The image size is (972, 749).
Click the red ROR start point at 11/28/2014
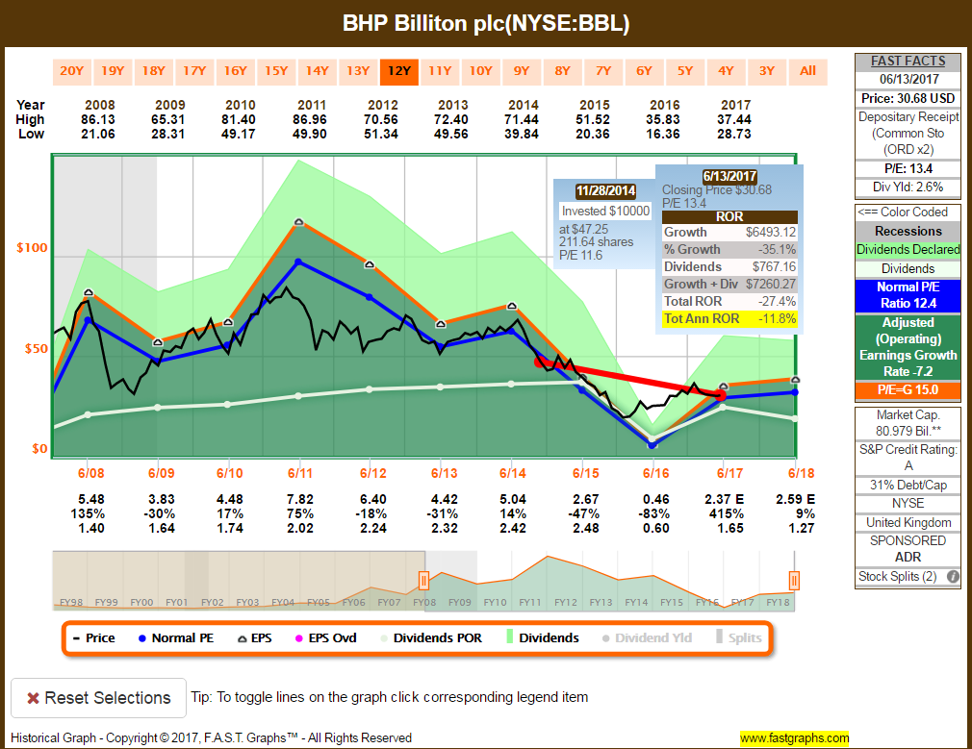539,362
